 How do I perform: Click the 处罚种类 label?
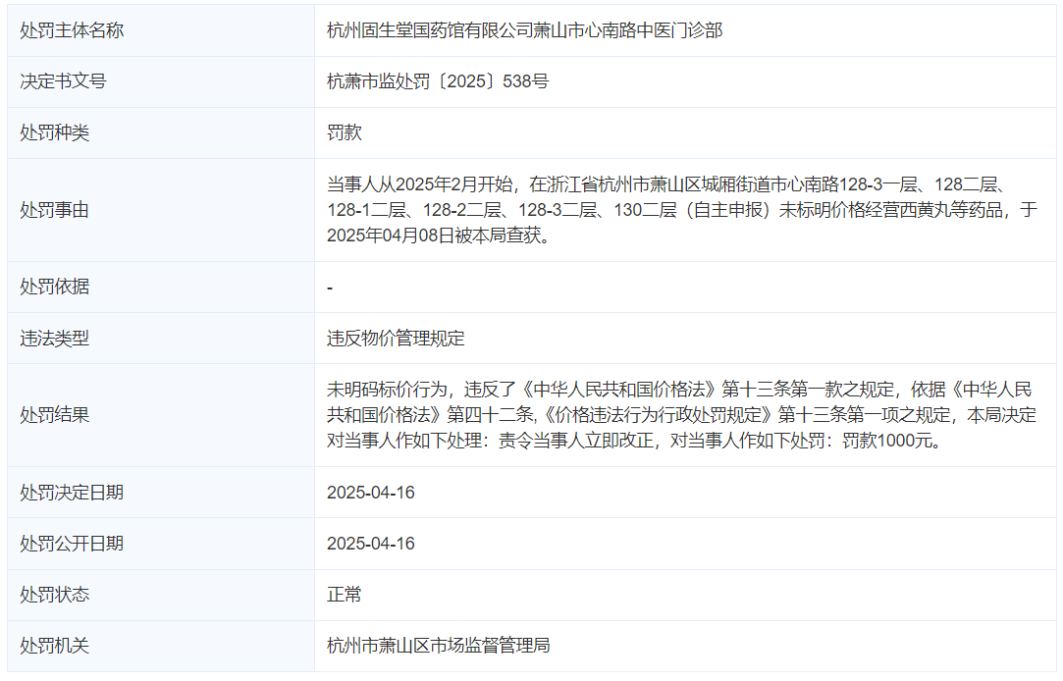(x=54, y=132)
